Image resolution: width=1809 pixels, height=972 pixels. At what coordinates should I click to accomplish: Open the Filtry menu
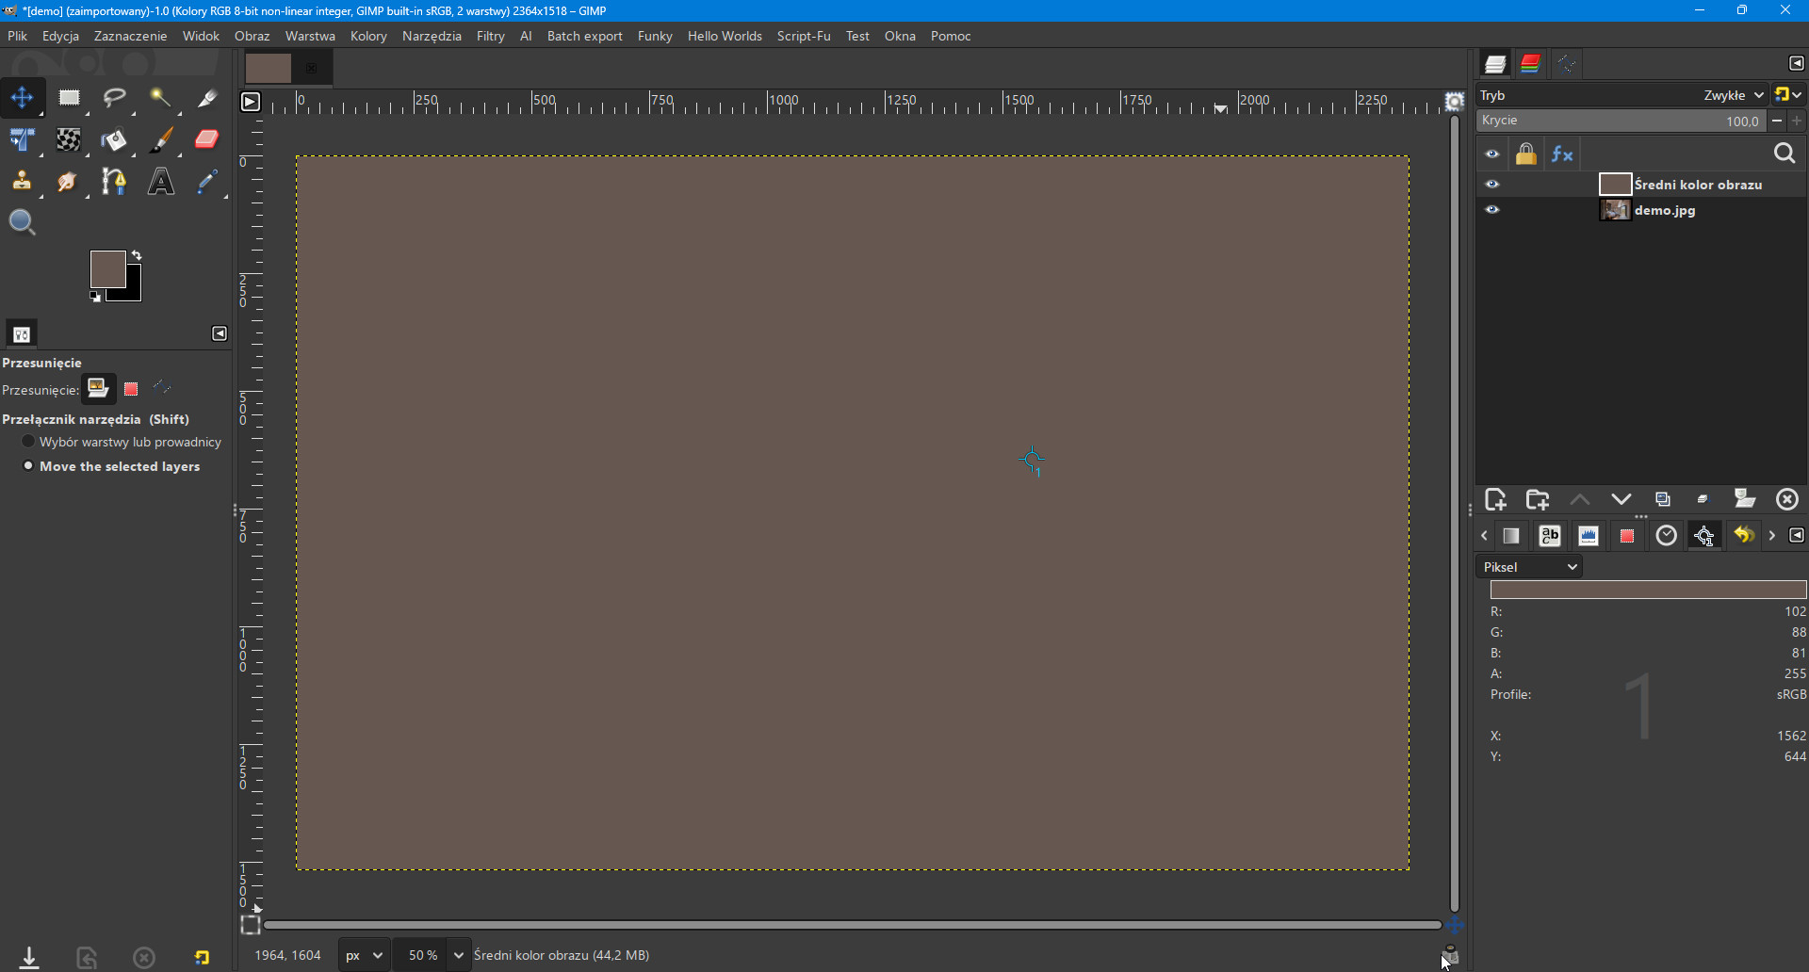490,36
